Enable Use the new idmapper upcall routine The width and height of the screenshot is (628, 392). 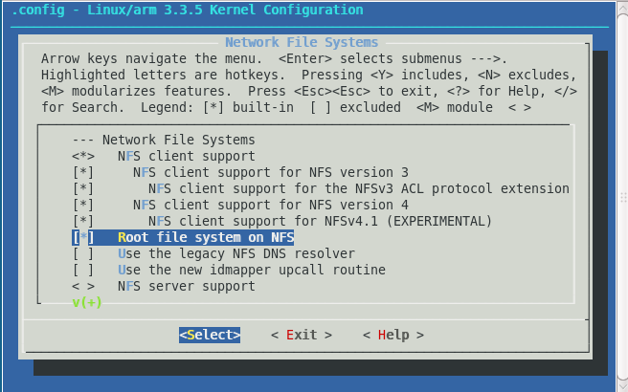click(x=83, y=270)
